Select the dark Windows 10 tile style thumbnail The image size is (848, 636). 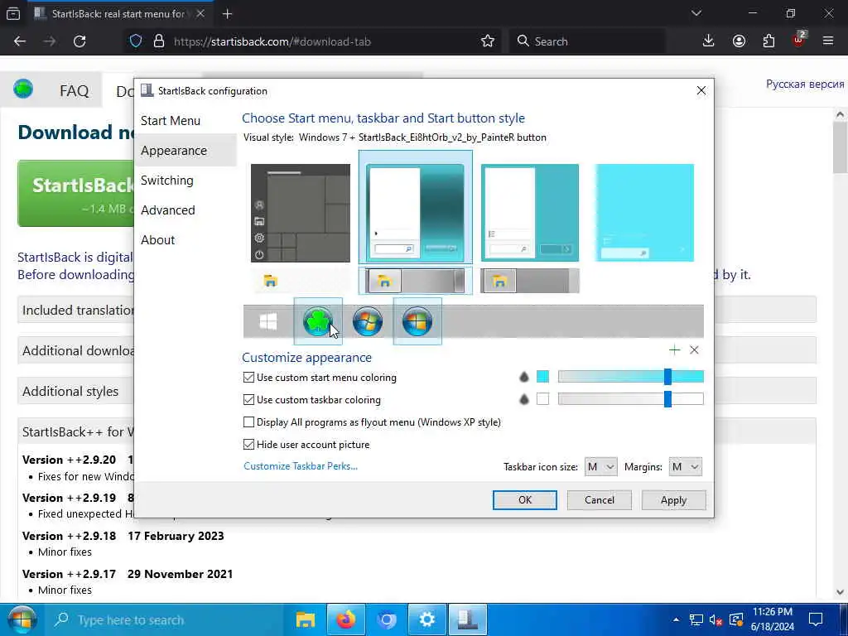click(300, 213)
